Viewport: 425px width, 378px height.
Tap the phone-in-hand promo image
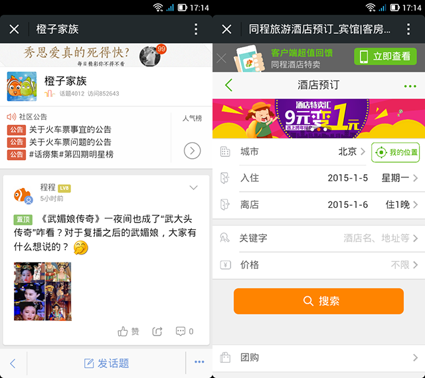(x=249, y=58)
